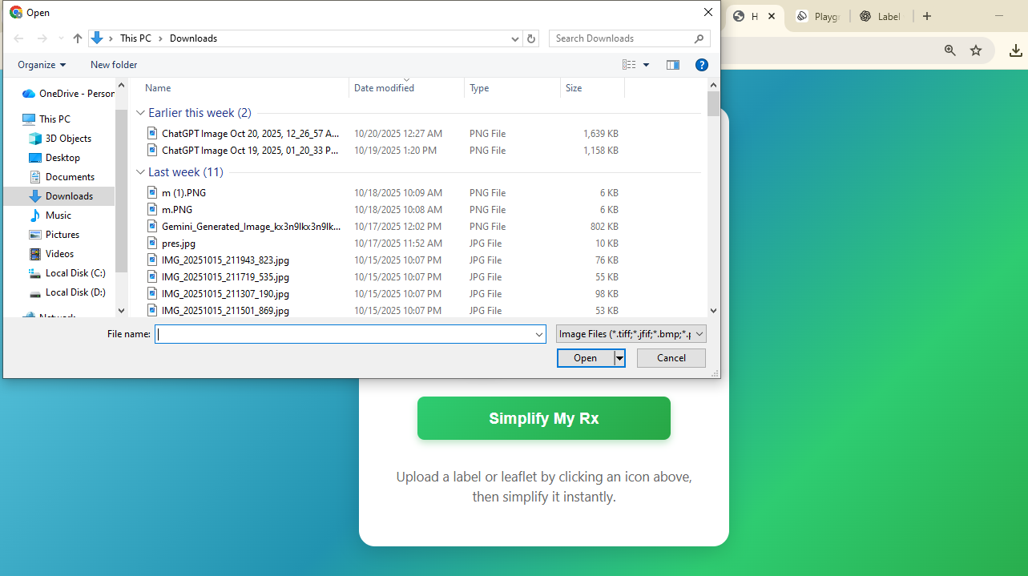Expand the view options dropdown arrow

647,65
